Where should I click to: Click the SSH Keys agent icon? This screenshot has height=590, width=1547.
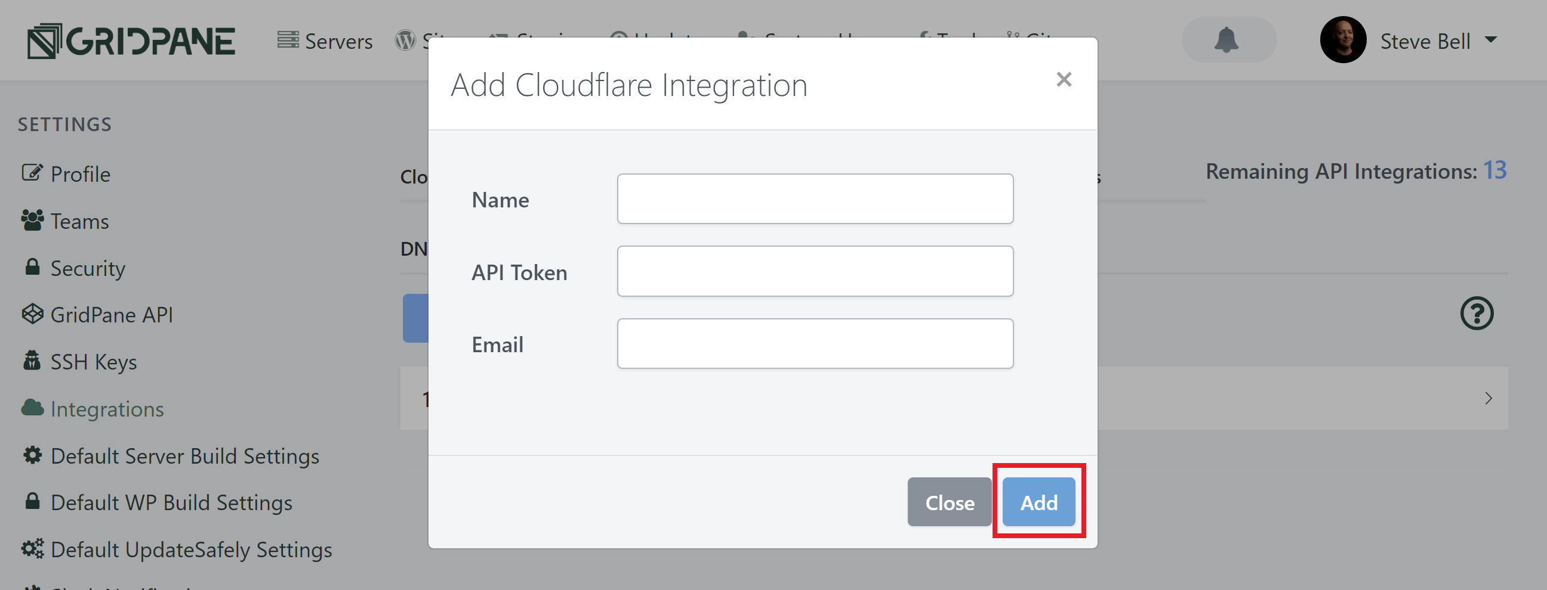pos(32,361)
